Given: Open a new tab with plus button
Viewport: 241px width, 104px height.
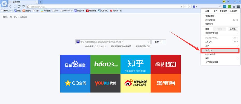Looking at the screenshot, I should 40,2.
